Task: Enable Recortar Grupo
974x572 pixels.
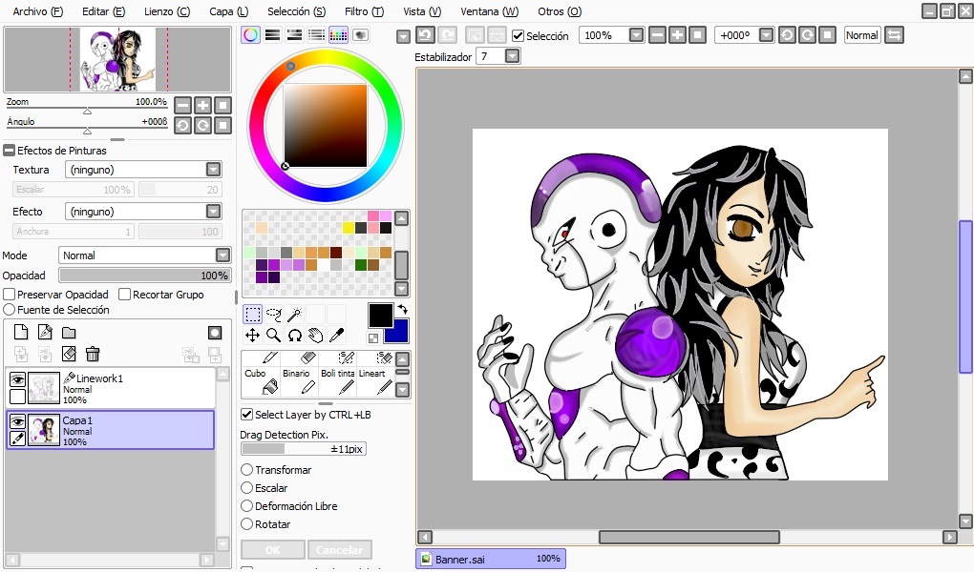Action: [x=124, y=294]
